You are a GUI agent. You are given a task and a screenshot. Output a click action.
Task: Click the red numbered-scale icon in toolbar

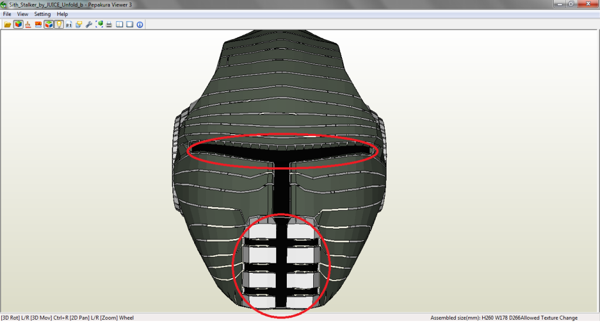[x=38, y=25]
